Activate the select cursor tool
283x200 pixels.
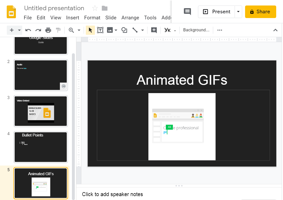pyautogui.click(x=90, y=30)
